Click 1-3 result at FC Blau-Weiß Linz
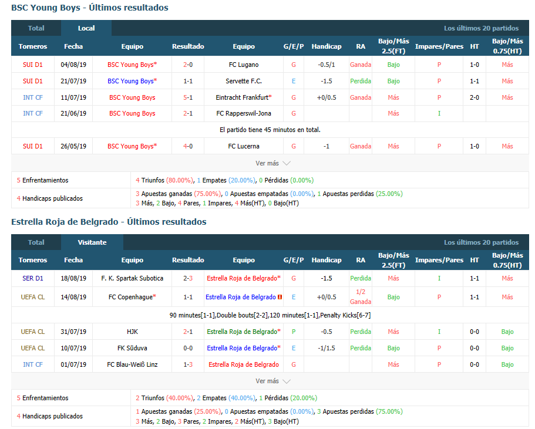The width and height of the screenshot is (535, 429). (188, 364)
